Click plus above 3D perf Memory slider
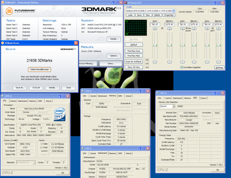 tap(218, 29)
